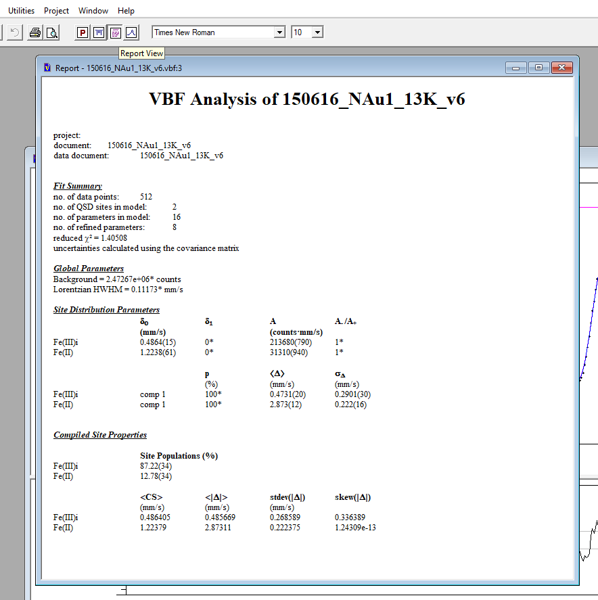
Task: Click the Report window's title bar icon
Action: point(47,68)
